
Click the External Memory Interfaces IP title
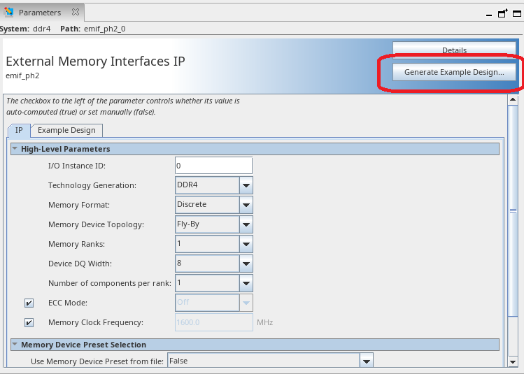point(95,62)
